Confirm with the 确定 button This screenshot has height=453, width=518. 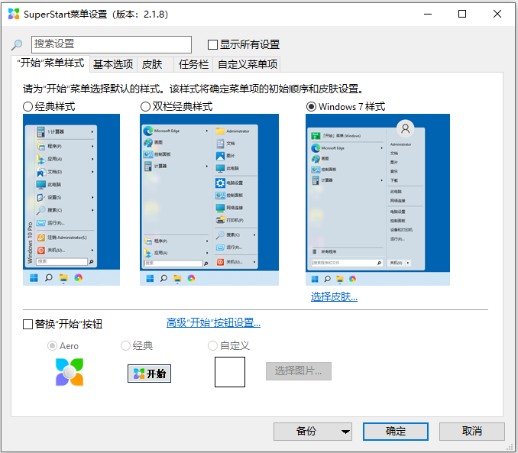click(396, 432)
